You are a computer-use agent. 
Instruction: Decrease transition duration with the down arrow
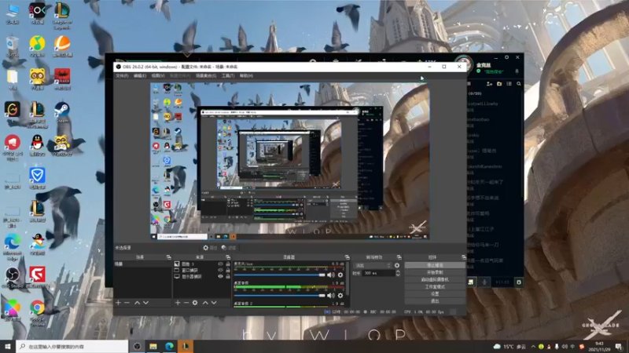398,275
